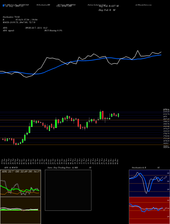Click the last green candlestick on the price chart

pyautogui.click(x=118, y=115)
